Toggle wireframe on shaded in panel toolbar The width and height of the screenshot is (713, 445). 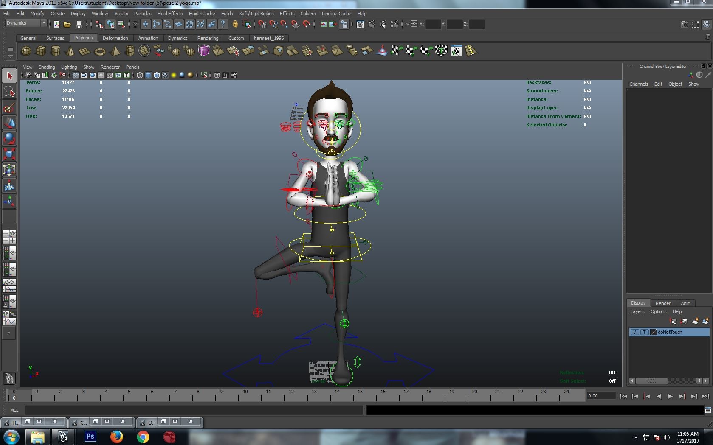click(x=157, y=75)
